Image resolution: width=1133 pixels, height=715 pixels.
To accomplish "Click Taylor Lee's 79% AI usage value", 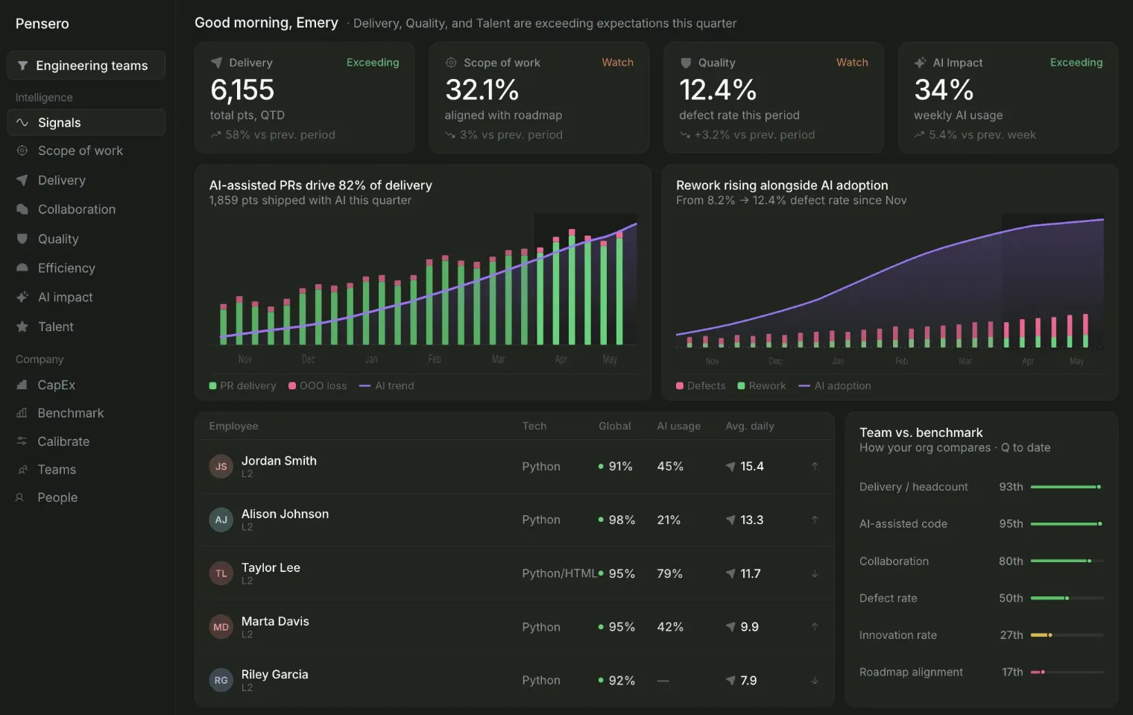I will click(x=669, y=574).
